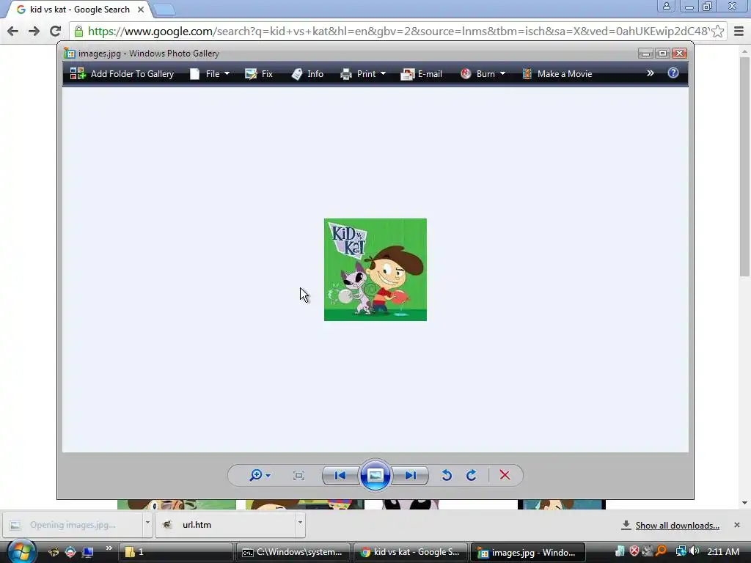
Task: Click the scrollbar down arrow in Chrome
Action: click(x=744, y=503)
